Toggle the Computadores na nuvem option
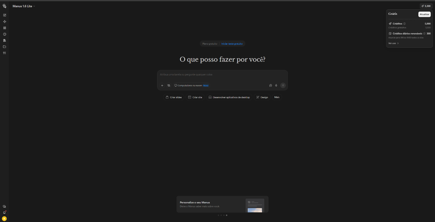Screen dimensions: 435x222 pos(192,85)
